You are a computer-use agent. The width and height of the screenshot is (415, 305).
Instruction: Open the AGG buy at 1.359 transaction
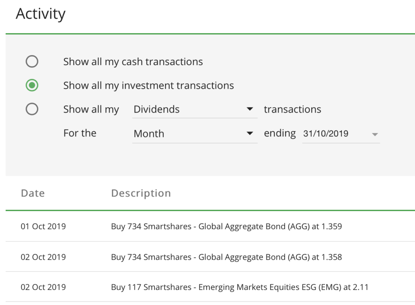pyautogui.click(x=226, y=226)
